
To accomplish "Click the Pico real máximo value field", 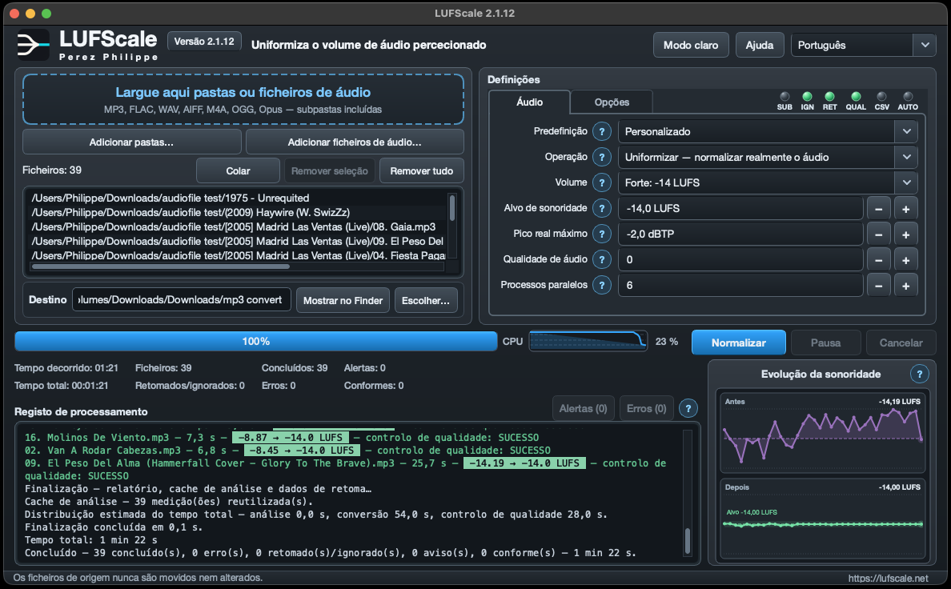I will (740, 234).
